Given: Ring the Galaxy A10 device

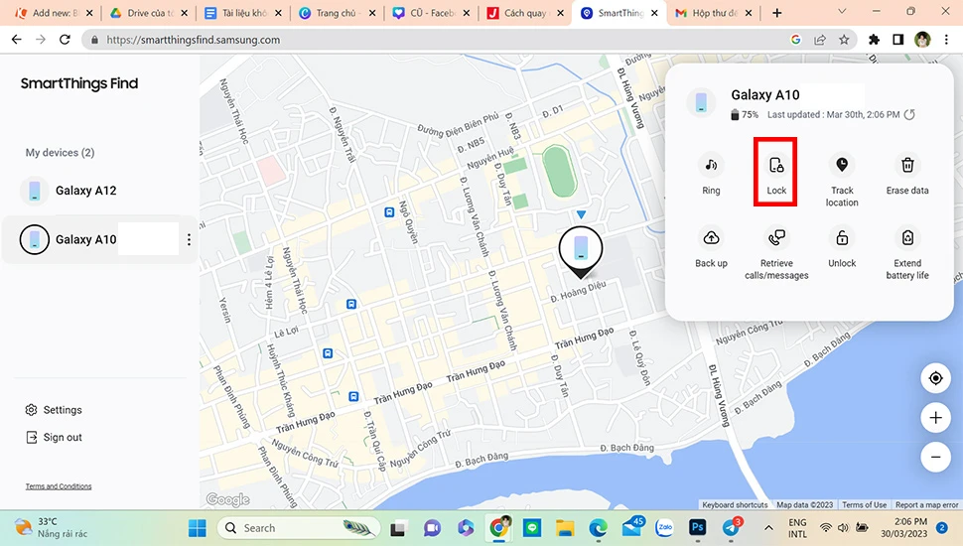Looking at the screenshot, I should (x=711, y=175).
